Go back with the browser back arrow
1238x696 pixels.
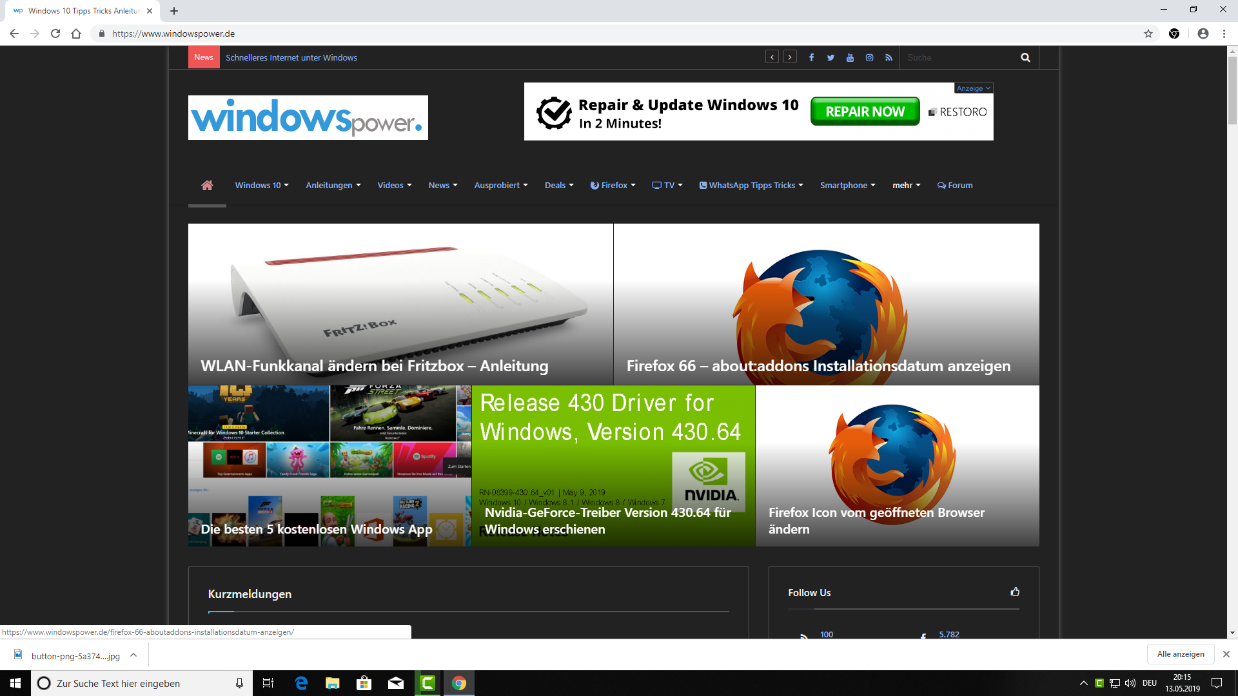[14, 34]
